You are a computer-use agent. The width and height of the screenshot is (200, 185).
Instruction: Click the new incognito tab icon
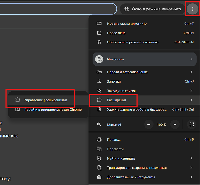coord(99,23)
